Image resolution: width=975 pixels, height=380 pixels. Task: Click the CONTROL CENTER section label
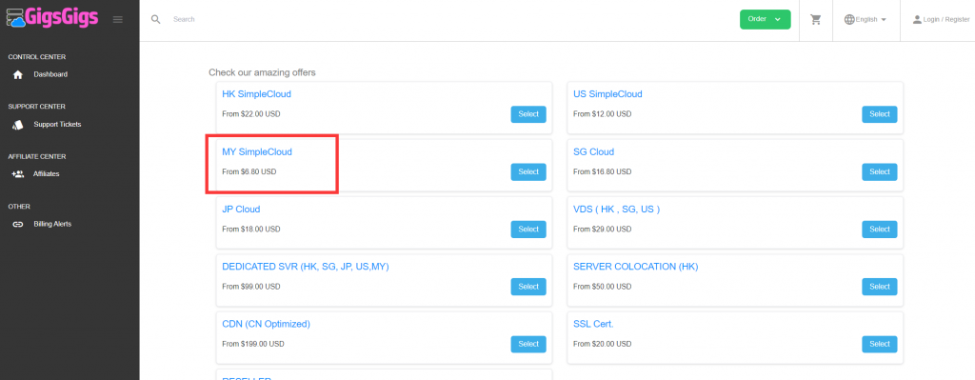tap(37, 57)
